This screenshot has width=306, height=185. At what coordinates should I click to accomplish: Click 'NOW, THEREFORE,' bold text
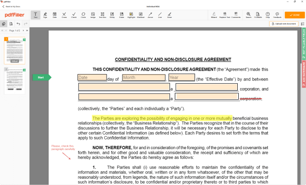coord(112,148)
